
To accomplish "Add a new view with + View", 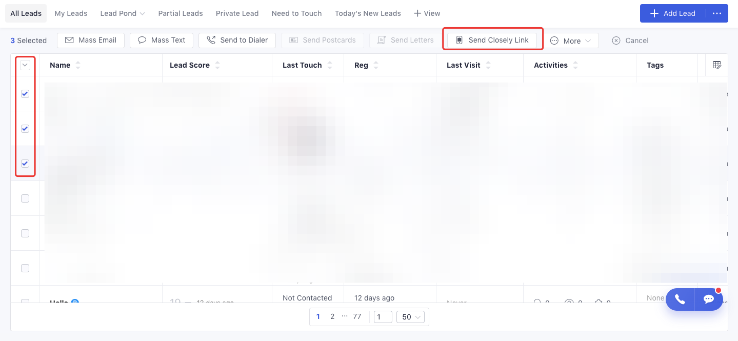I will coord(427,13).
